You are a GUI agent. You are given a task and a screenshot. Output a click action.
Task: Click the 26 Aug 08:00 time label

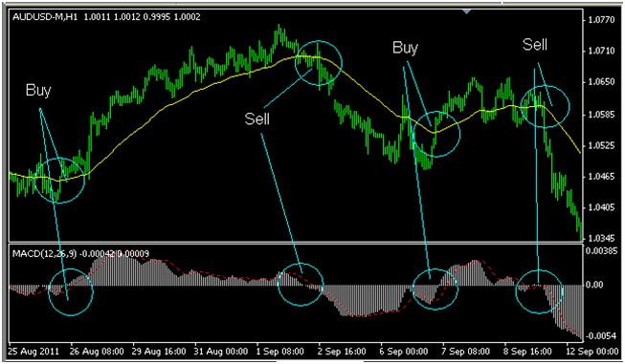(x=97, y=352)
